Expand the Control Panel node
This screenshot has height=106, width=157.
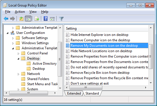click(x=18, y=54)
